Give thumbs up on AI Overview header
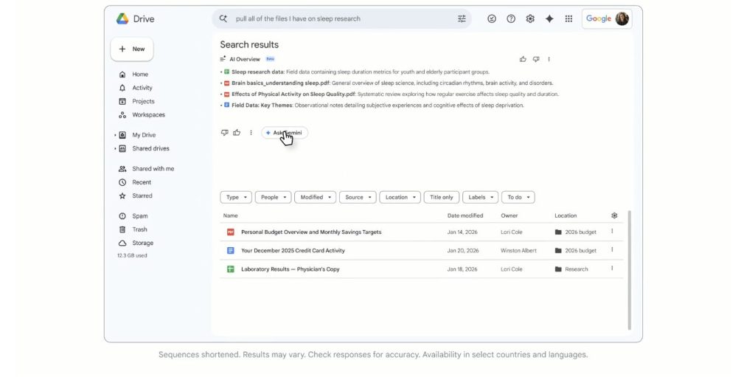The width and height of the screenshot is (755, 377). (x=523, y=59)
